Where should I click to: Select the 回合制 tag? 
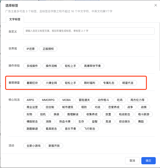[50, 107]
